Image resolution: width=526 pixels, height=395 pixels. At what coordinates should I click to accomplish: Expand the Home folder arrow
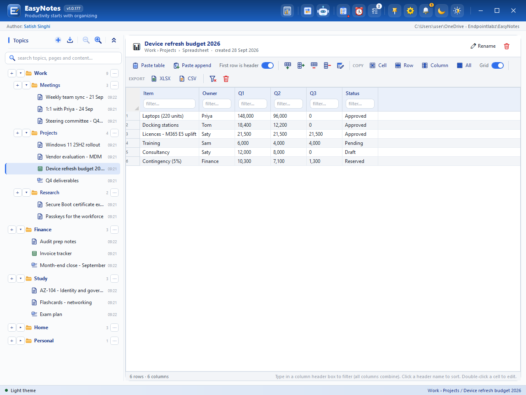click(x=21, y=328)
